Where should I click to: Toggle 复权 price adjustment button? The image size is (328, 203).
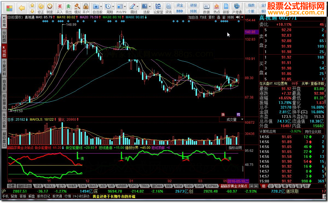point(211,17)
